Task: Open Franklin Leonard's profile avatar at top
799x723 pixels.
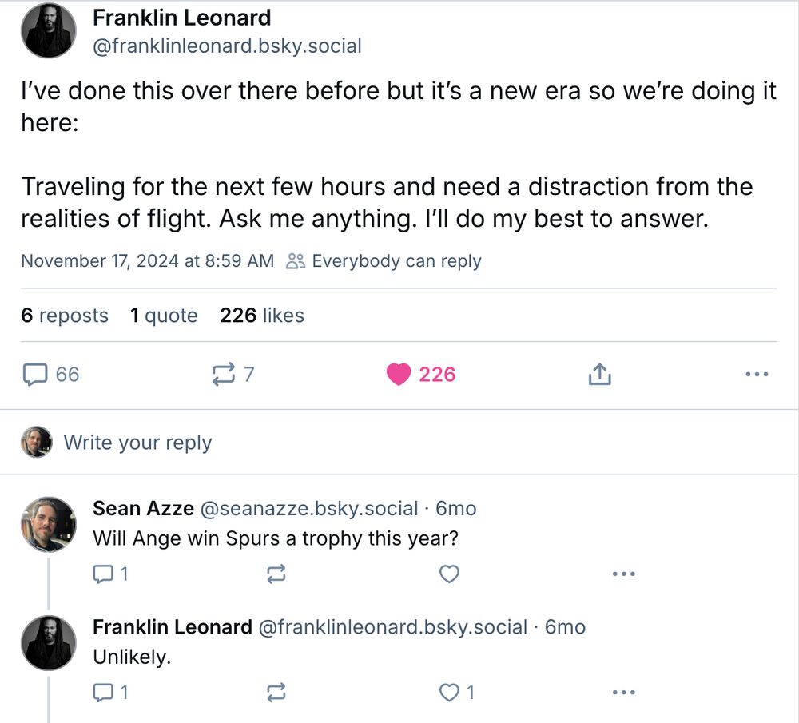Action: [x=49, y=30]
